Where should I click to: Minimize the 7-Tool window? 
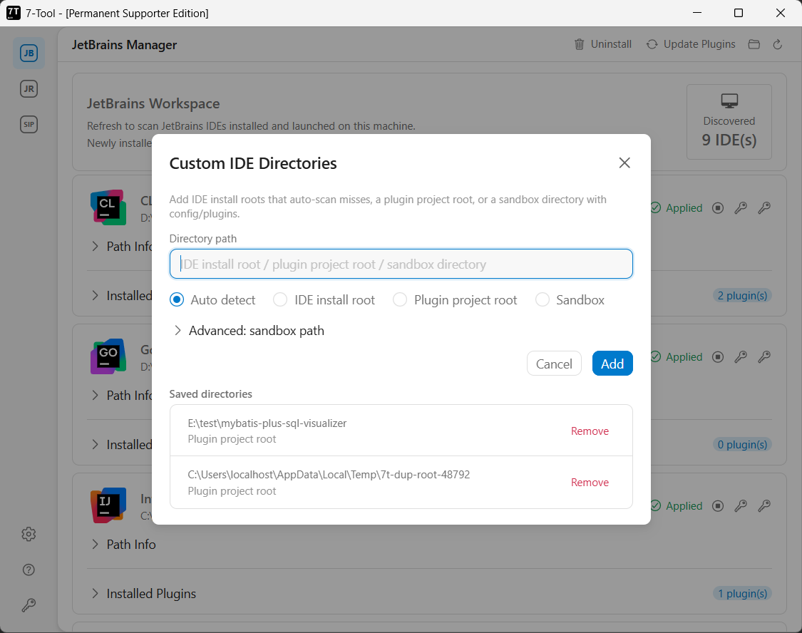point(697,13)
